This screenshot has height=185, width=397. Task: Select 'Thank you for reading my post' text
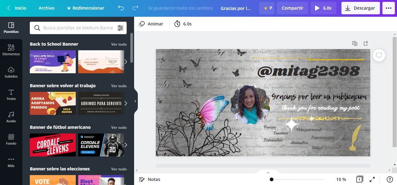tap(321, 108)
